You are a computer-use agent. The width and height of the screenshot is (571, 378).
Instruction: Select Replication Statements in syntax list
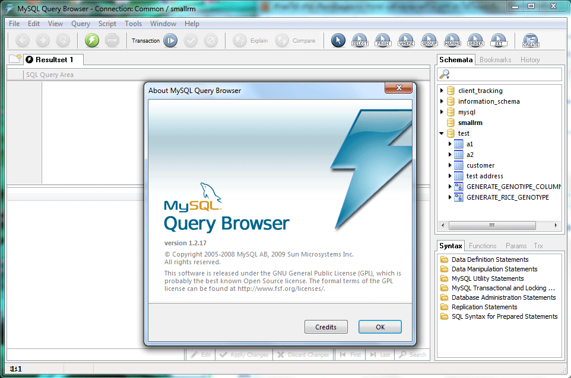[484, 307]
